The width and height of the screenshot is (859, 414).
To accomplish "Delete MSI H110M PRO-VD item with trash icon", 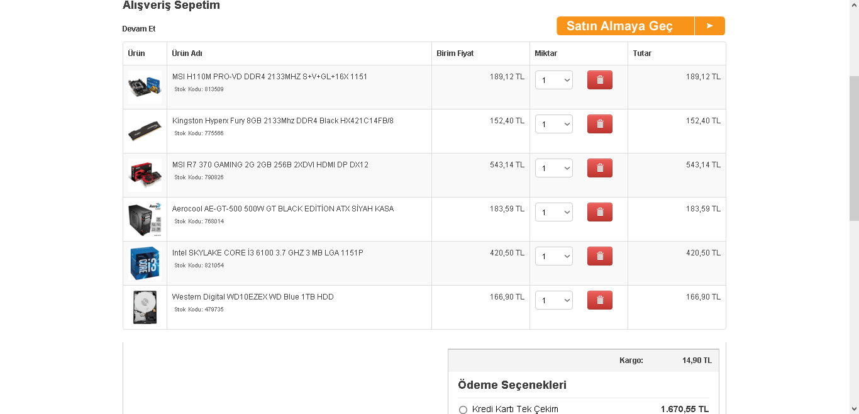I will (599, 80).
